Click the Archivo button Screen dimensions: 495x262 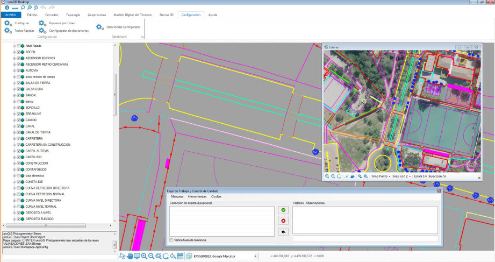coord(11,15)
